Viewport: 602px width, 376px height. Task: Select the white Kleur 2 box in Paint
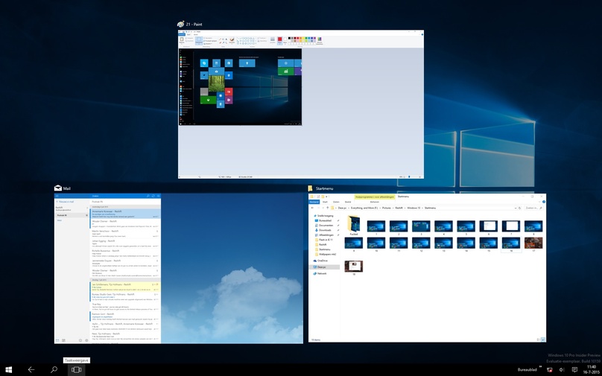[x=285, y=40]
